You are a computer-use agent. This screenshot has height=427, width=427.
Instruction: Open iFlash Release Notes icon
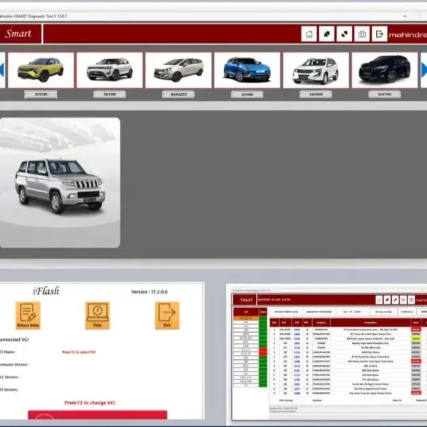(28, 315)
